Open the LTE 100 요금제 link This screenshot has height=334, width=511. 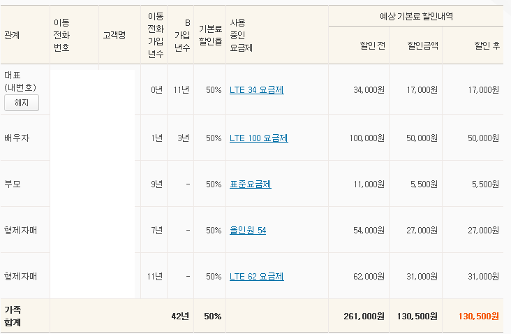click(259, 138)
